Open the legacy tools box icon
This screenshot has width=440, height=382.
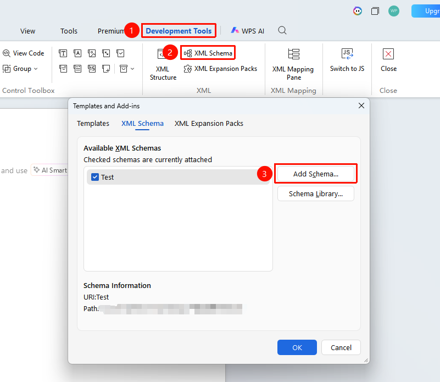coord(124,69)
